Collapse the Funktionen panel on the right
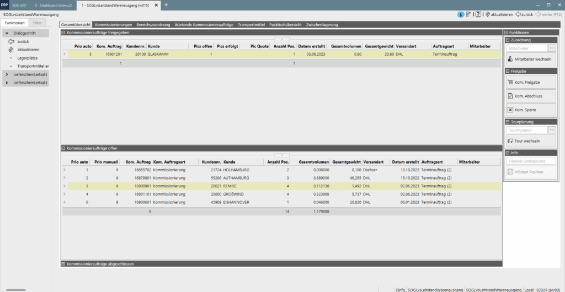Screen dimensions: 565x292 pyautogui.click(x=507, y=33)
